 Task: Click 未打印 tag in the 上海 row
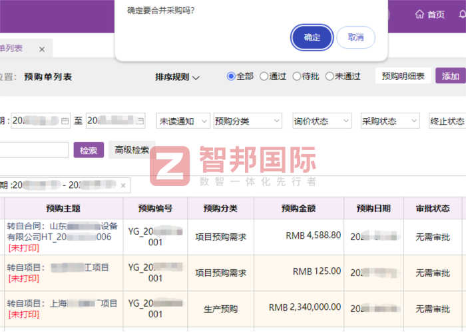[x=24, y=315]
